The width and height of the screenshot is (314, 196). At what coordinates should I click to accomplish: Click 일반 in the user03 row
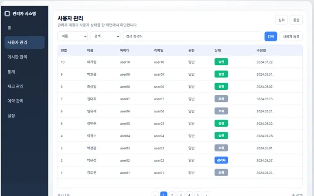click(191, 148)
